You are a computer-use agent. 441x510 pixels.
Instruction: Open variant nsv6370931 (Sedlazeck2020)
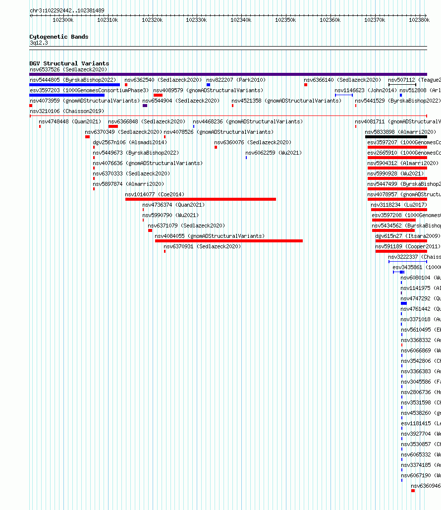[202, 246]
